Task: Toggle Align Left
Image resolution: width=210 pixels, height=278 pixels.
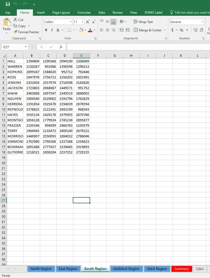Action: pos(102,30)
